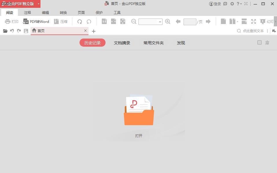277x173 pixels.
Task: Choose the double page layout icon
Action: [x=232, y=21]
